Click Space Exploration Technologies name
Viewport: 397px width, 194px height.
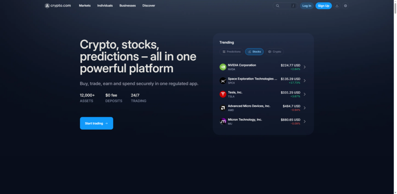tap(252, 79)
